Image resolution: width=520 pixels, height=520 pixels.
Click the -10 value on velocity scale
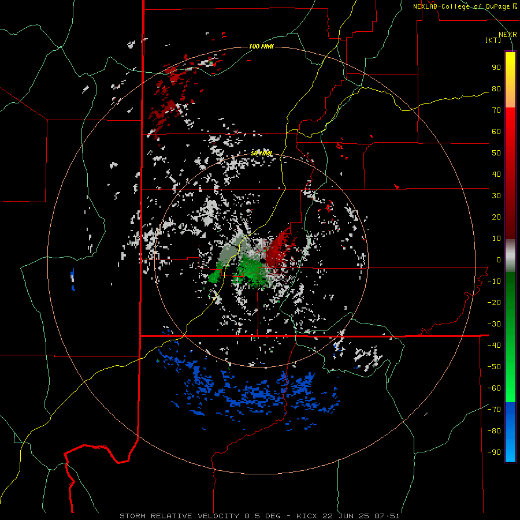[x=494, y=281]
